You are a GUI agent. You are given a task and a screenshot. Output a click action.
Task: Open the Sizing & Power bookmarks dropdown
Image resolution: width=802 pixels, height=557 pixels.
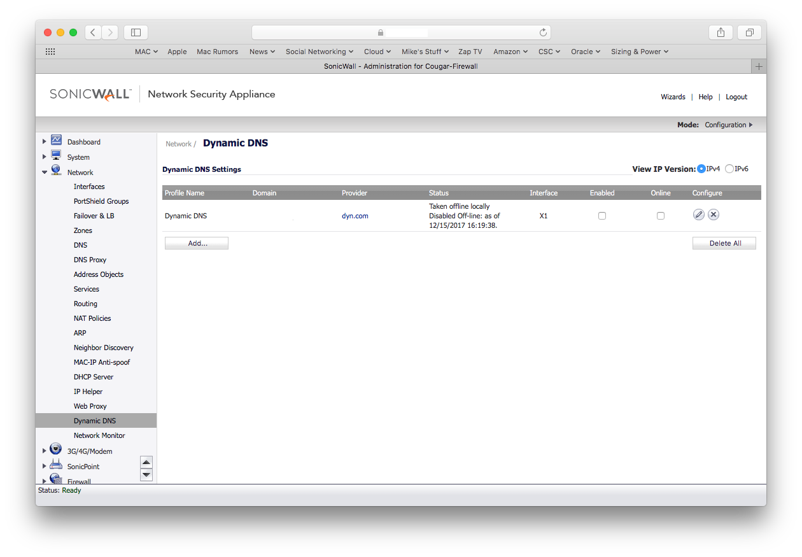pos(640,52)
